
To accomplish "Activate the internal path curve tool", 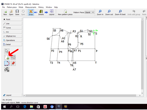I will click(x=7, y=63).
